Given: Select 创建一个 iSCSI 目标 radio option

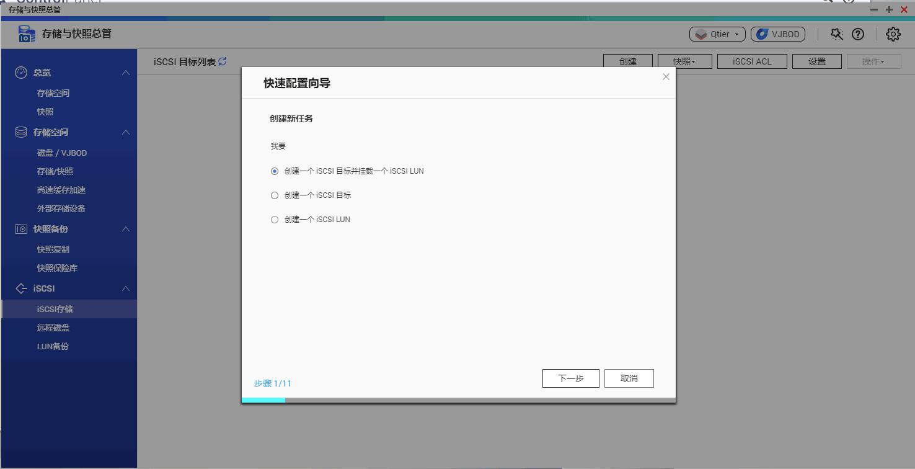Looking at the screenshot, I should click(274, 195).
